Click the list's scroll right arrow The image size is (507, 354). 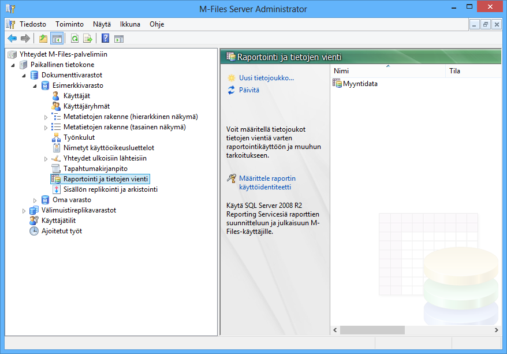click(497, 330)
